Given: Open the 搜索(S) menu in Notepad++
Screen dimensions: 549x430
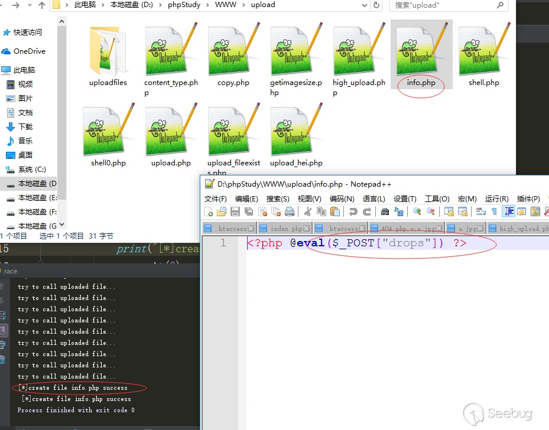Looking at the screenshot, I should (x=278, y=198).
